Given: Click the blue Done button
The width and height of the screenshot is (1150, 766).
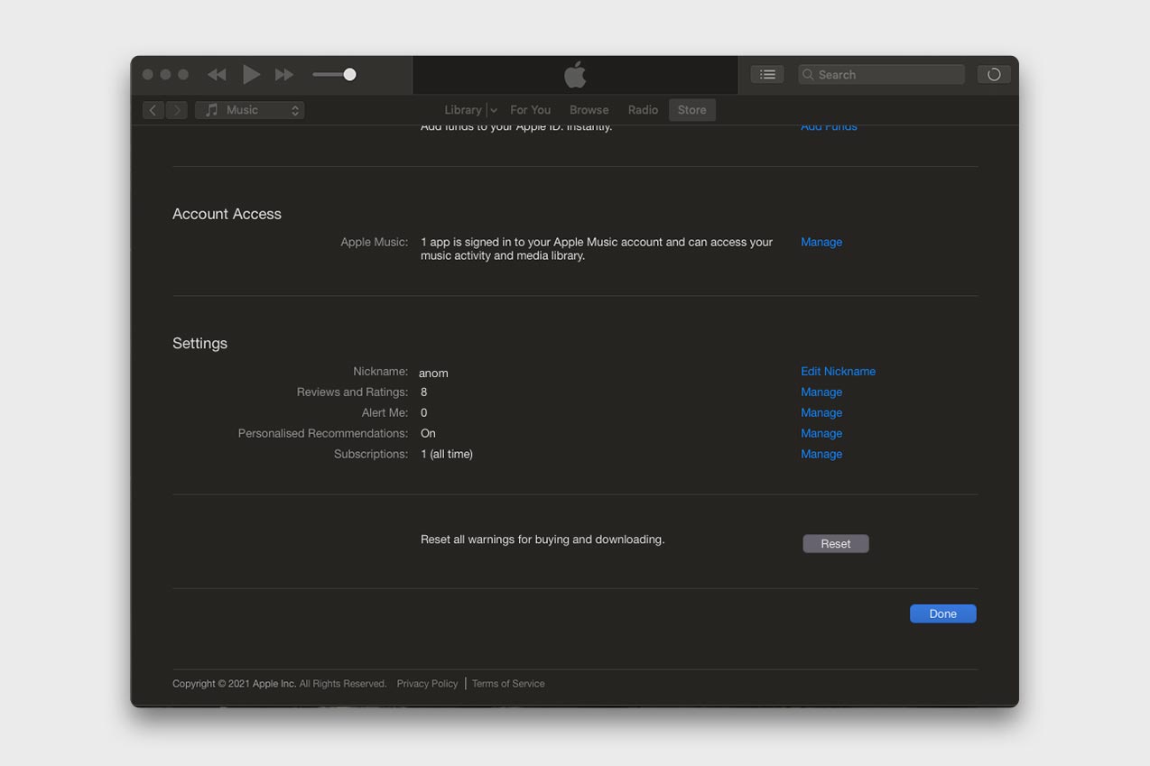Looking at the screenshot, I should (x=942, y=614).
